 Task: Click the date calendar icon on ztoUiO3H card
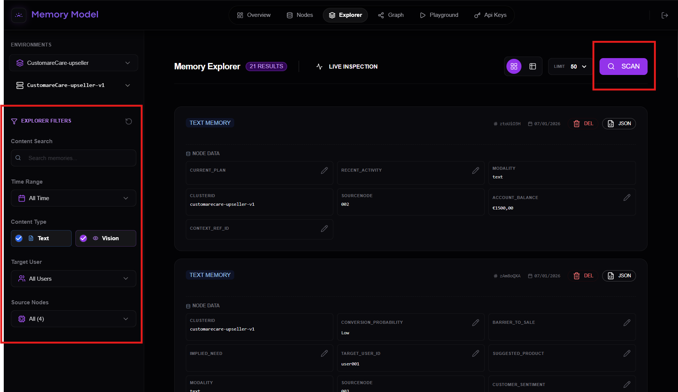[530, 124]
